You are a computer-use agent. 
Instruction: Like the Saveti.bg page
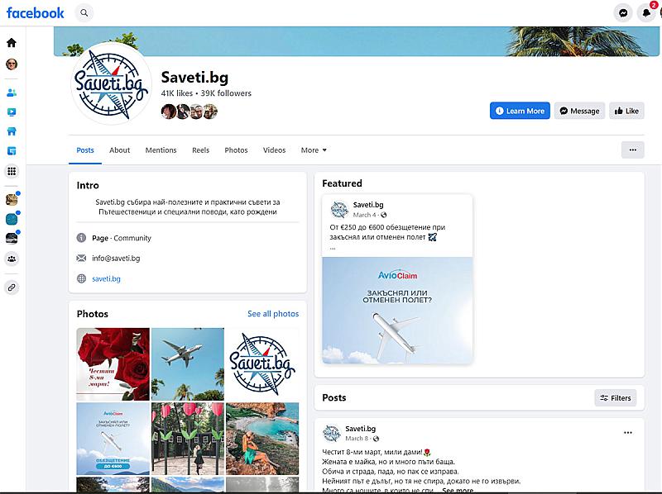pyautogui.click(x=626, y=111)
